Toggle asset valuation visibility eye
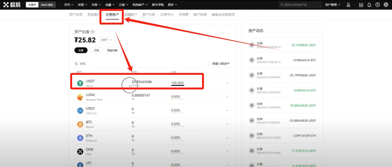This screenshot has width=392, height=167. pos(93,32)
